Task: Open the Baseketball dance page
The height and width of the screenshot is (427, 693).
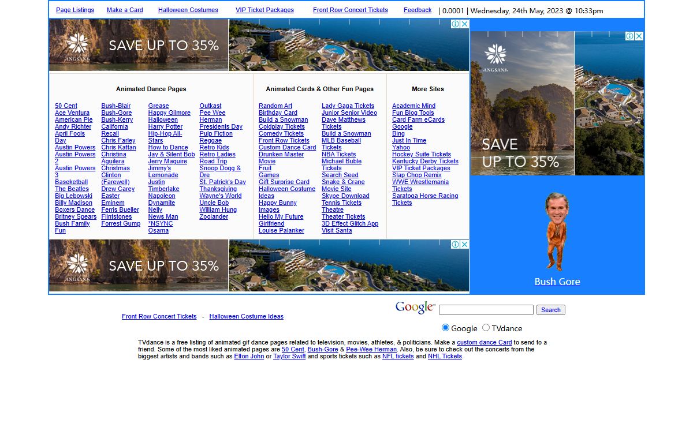Action: pos(72,182)
